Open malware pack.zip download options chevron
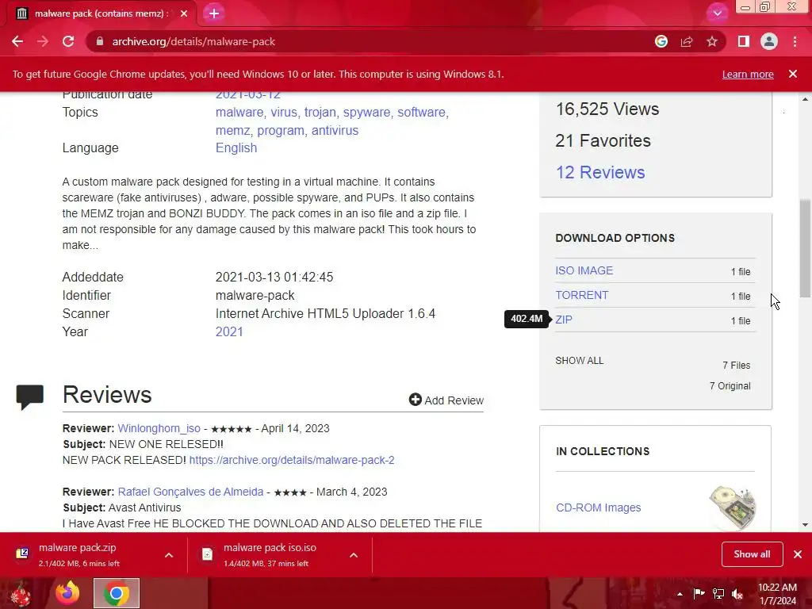Image resolution: width=812 pixels, height=609 pixels. tap(169, 555)
